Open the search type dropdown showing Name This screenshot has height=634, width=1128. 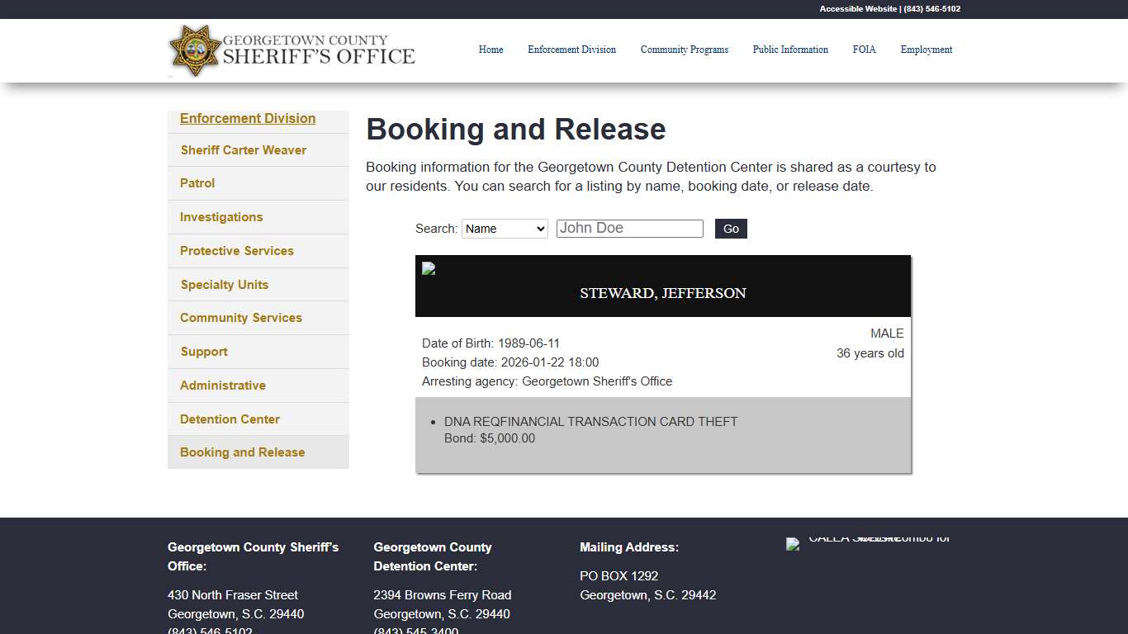point(504,229)
